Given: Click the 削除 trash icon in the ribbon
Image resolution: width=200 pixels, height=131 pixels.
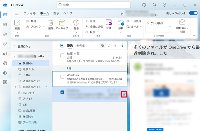Looking at the screenshot, I should [51, 23].
